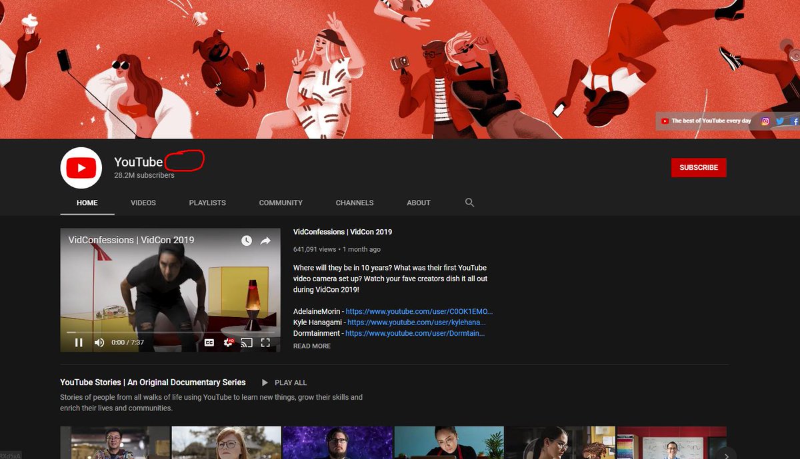
Task: Pause the VidConfessions video
Action: 79,342
